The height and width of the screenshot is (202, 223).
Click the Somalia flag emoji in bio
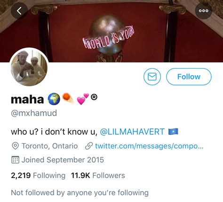[x=173, y=132]
